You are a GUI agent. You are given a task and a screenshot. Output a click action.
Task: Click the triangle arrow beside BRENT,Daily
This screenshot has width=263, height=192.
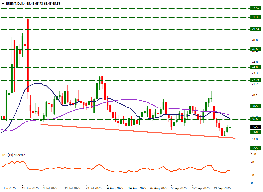tap(3, 3)
